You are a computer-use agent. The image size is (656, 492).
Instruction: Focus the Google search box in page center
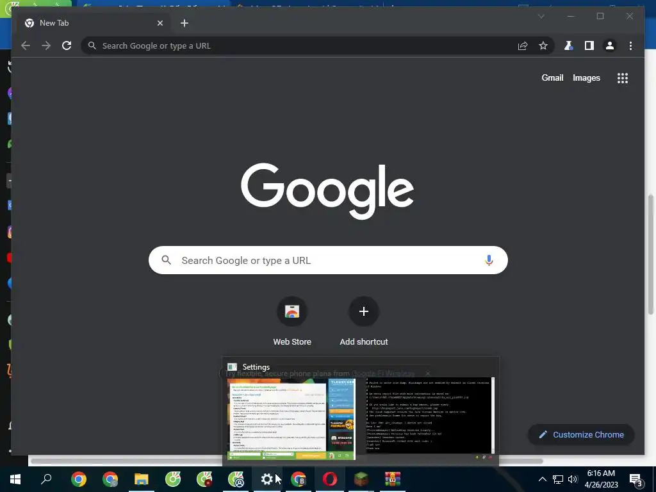click(328, 260)
